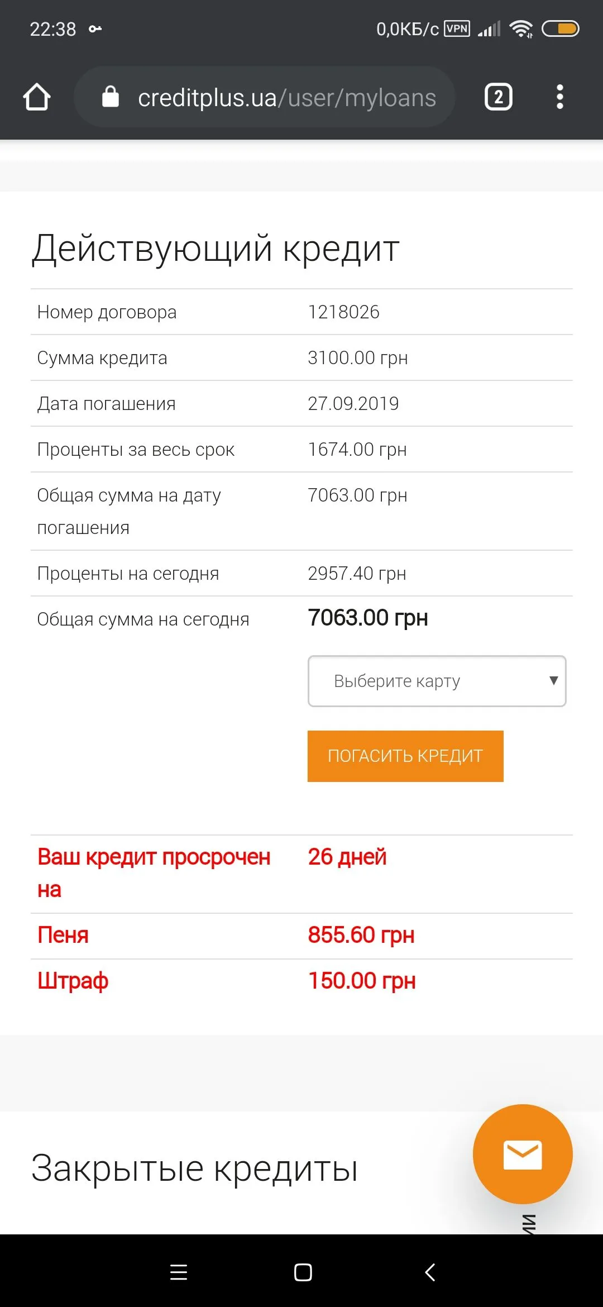Image resolution: width=603 pixels, height=1307 pixels.
Task: Tap the contract number 1218026
Action: (x=343, y=312)
